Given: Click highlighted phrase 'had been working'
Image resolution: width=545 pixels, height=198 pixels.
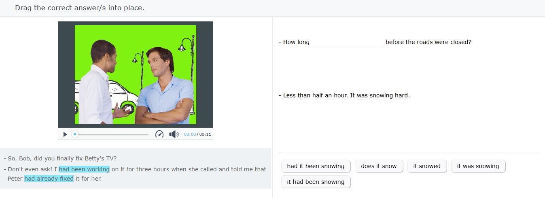Looking at the screenshot, I should (84, 169).
